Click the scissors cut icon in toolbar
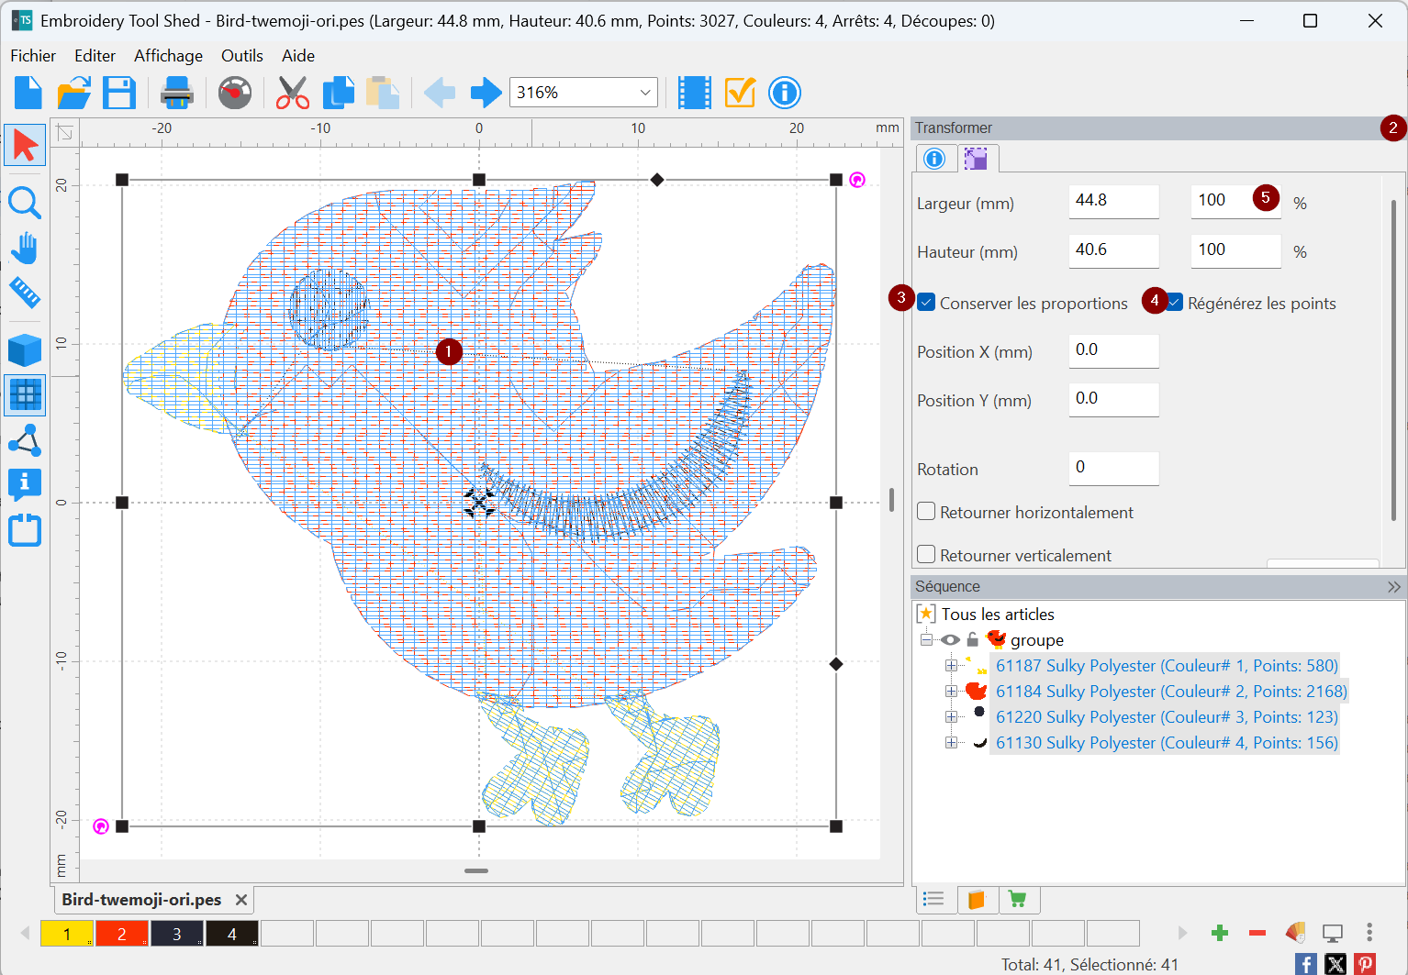Image resolution: width=1408 pixels, height=975 pixels. point(292,93)
